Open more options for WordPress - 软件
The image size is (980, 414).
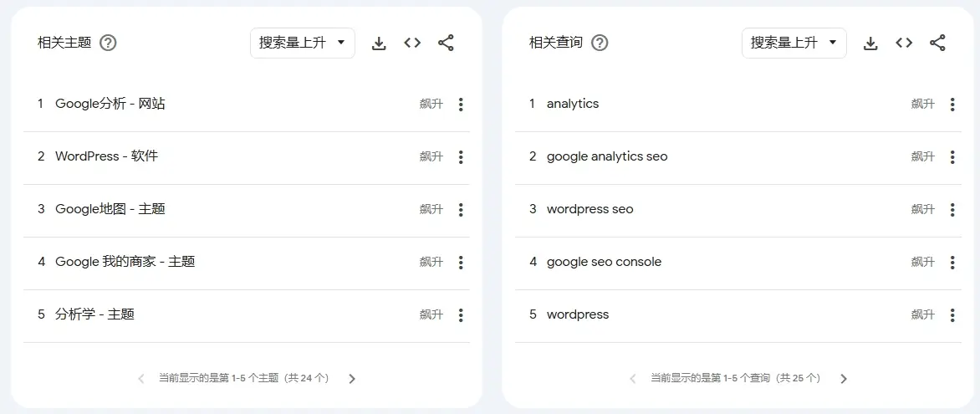click(x=461, y=157)
